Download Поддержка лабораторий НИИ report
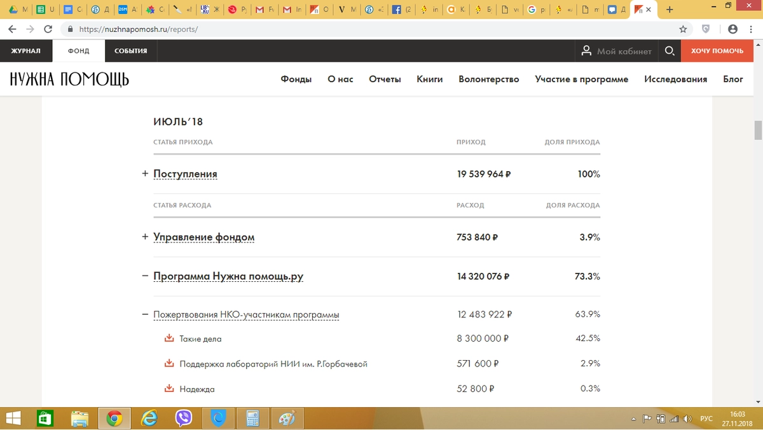 169,364
